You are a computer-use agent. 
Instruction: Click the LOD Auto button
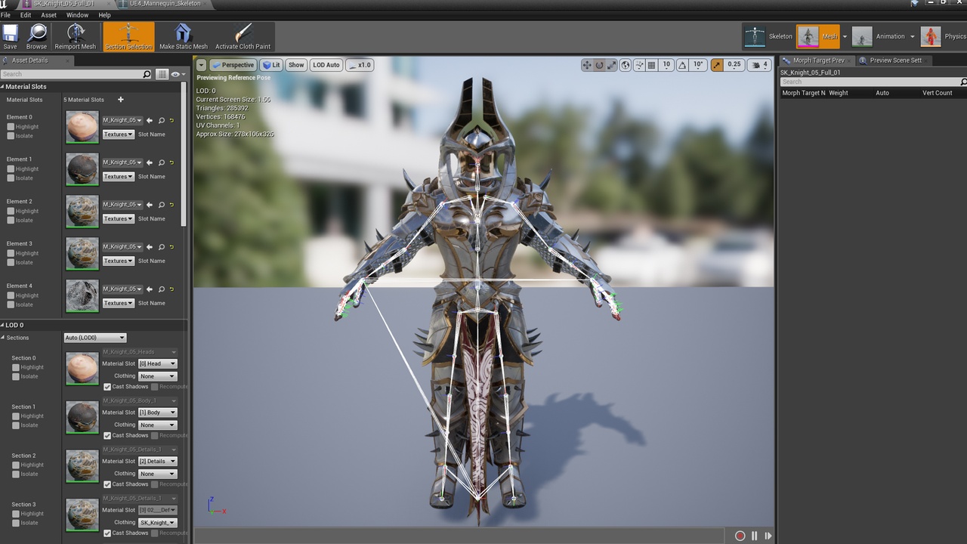326,65
